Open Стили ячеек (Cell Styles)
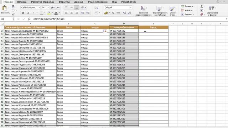This screenshot has height=128, width=228. 172,11
